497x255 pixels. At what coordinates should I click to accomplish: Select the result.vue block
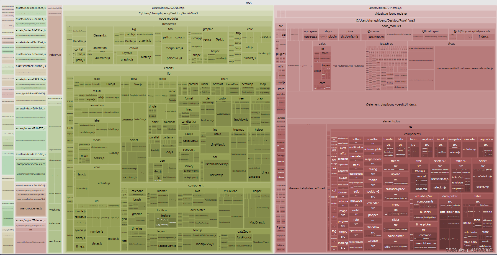tap(55, 241)
